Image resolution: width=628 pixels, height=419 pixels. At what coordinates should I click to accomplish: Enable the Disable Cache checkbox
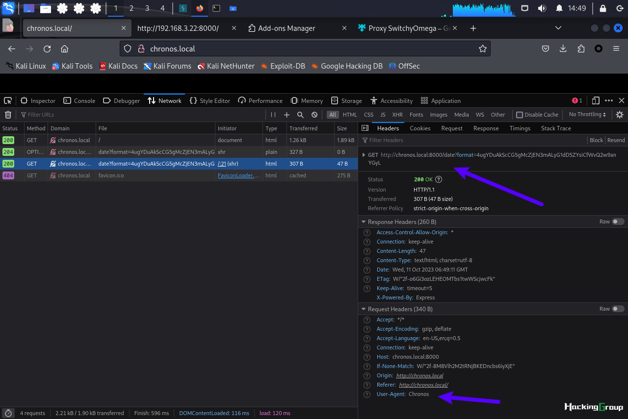tap(520, 115)
